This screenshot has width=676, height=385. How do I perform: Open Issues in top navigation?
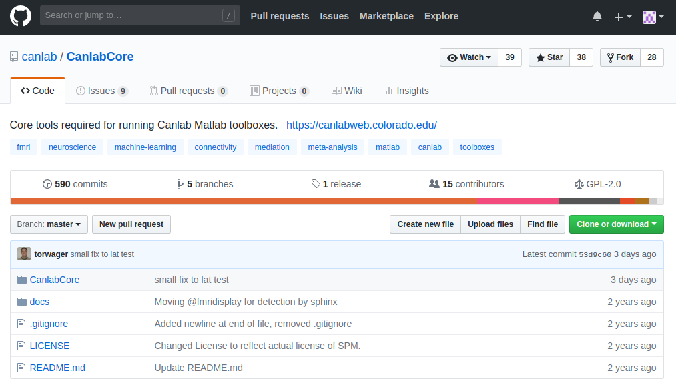(x=334, y=16)
